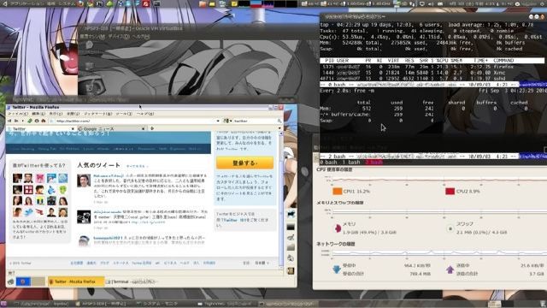
Task: Click the 'view all' link beside popular tweets
Action: point(137,166)
